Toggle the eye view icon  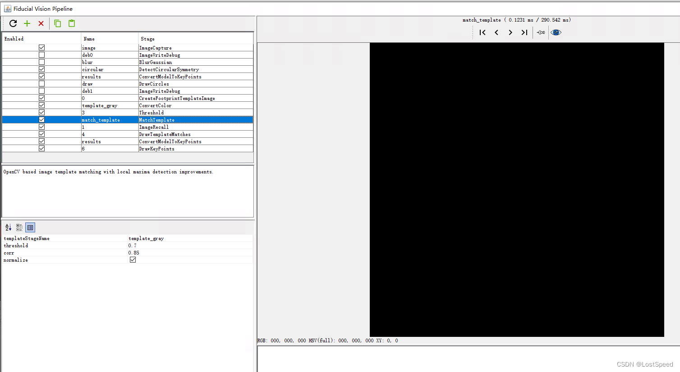pyautogui.click(x=556, y=32)
